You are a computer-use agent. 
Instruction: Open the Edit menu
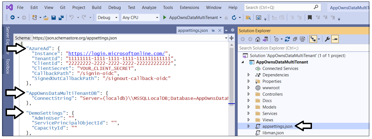(34, 8)
